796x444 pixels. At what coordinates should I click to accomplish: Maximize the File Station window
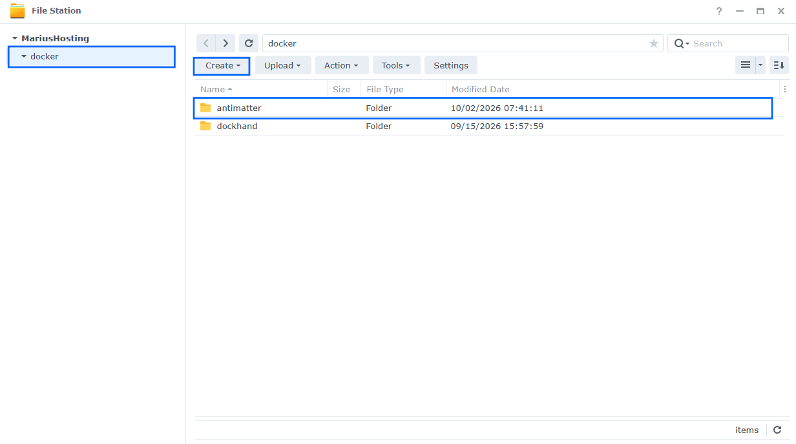pos(760,11)
